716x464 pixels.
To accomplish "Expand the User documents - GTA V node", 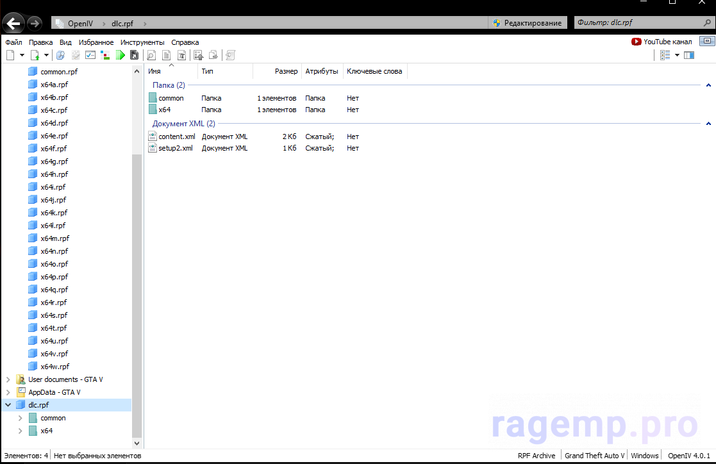I will coord(8,379).
